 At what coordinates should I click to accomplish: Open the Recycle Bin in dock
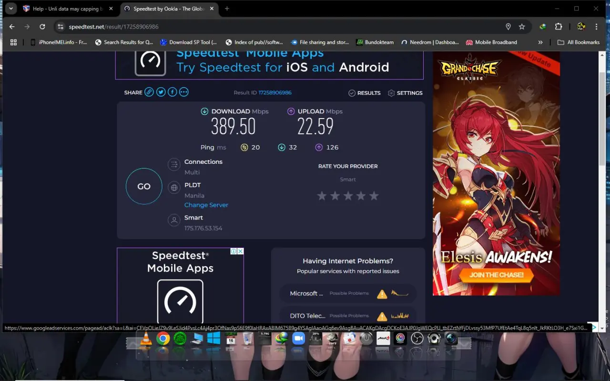[x=247, y=339]
